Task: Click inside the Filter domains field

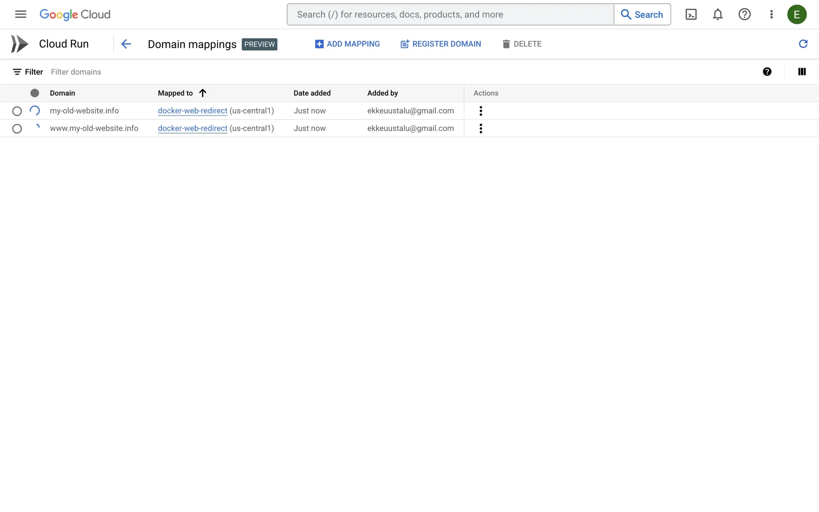Action: point(101,71)
